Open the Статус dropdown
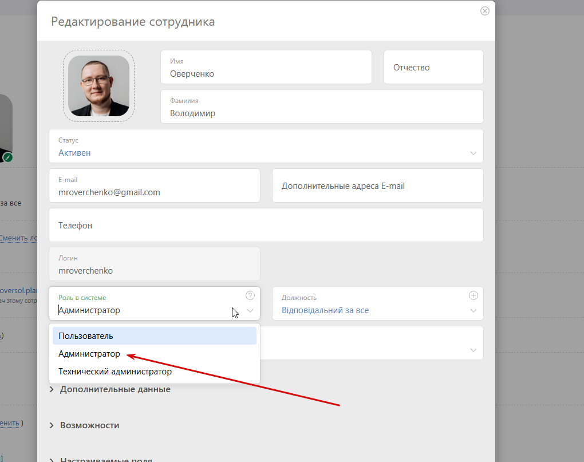Screen dimensions: 584x462 (266, 146)
